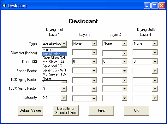This screenshot has width=167, height=124.
Task: Expand Layer 4 Diameter dropdown
Action: (155, 53)
